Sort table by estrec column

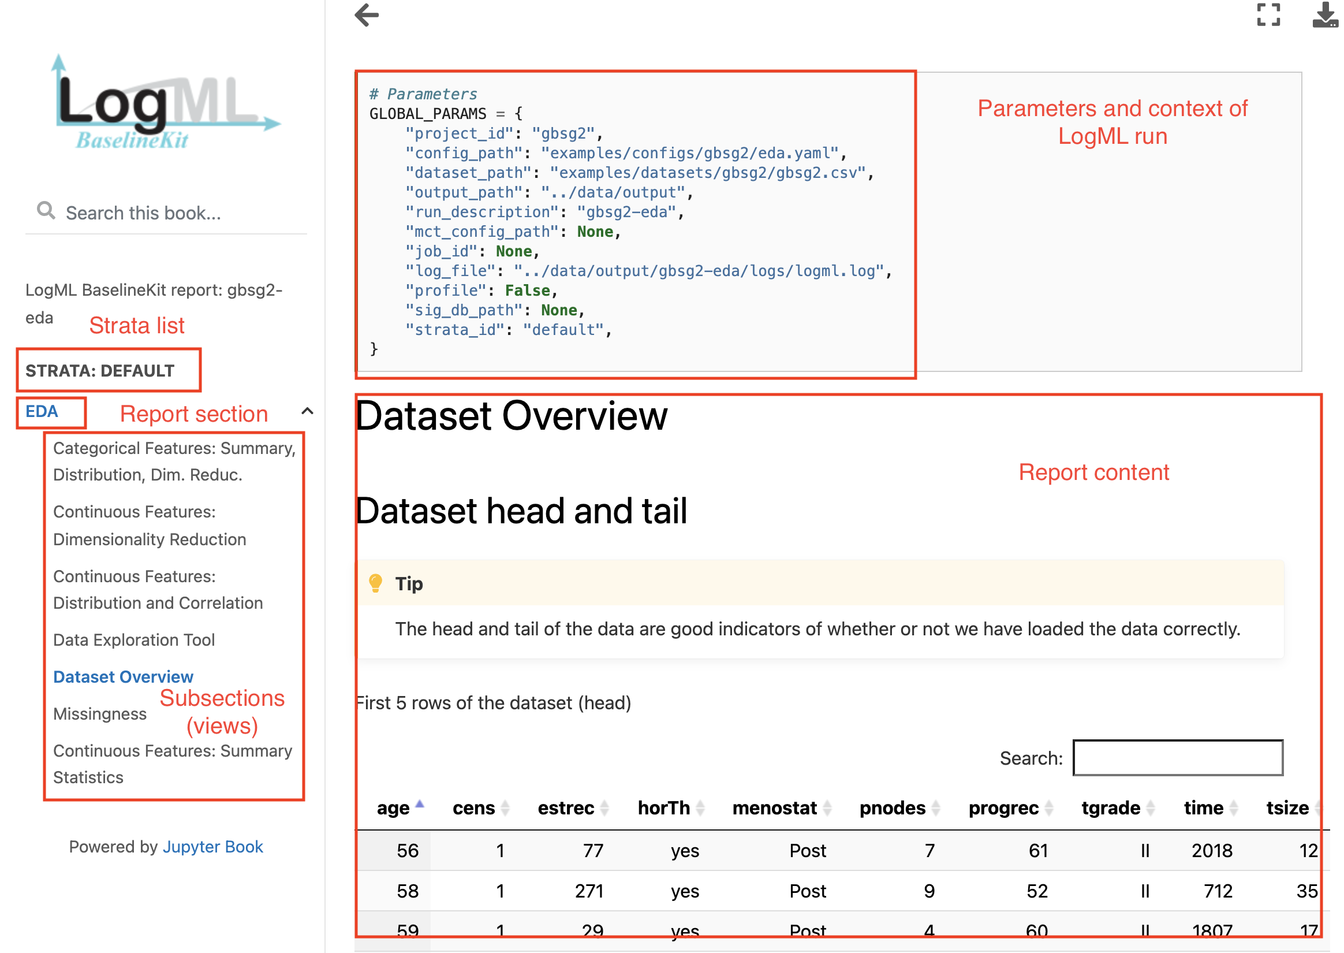coord(573,808)
